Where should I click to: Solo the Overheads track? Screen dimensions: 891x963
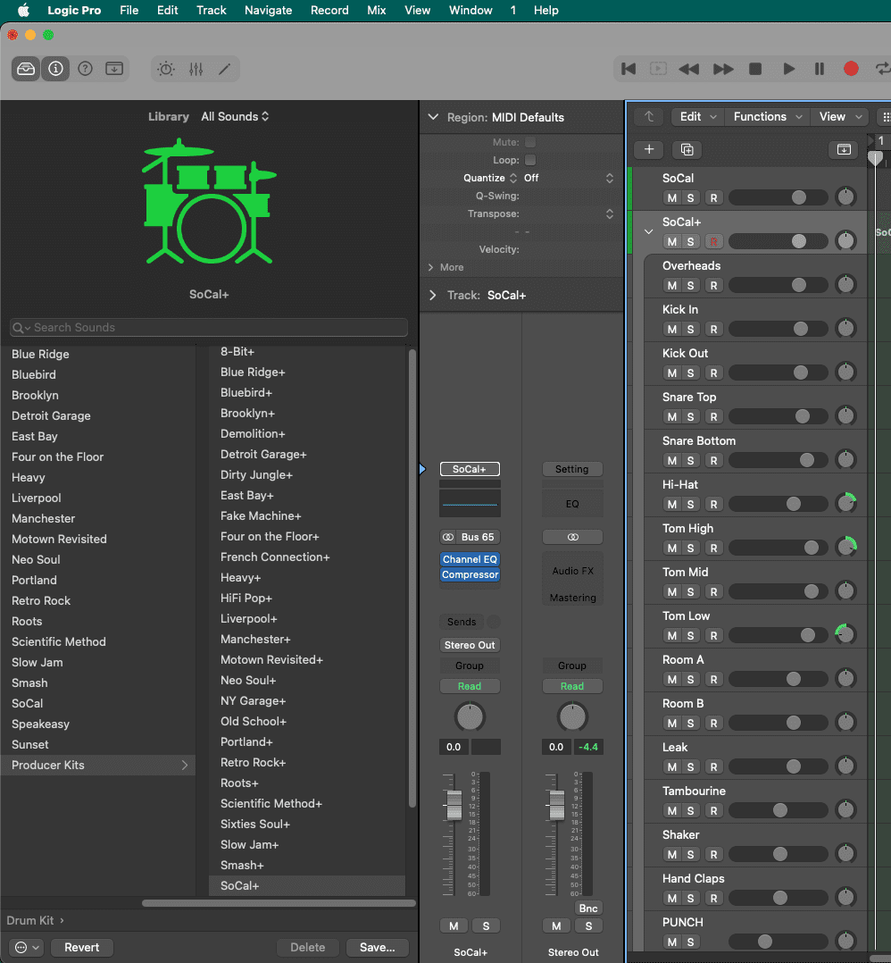pos(690,286)
